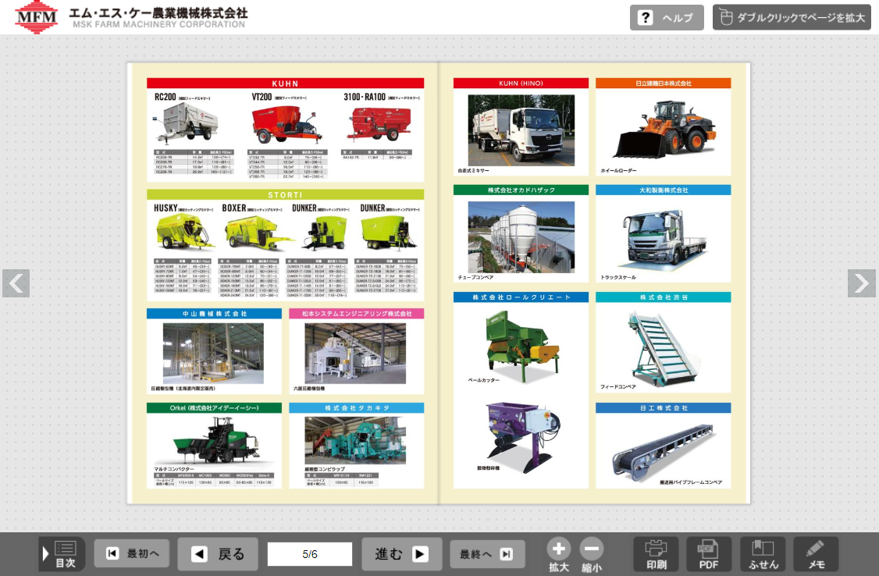Click the マルチコンパクター machine image
879x576 pixels.
coord(215,440)
